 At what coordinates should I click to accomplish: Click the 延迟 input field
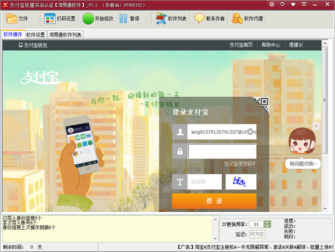[x=257, y=234]
